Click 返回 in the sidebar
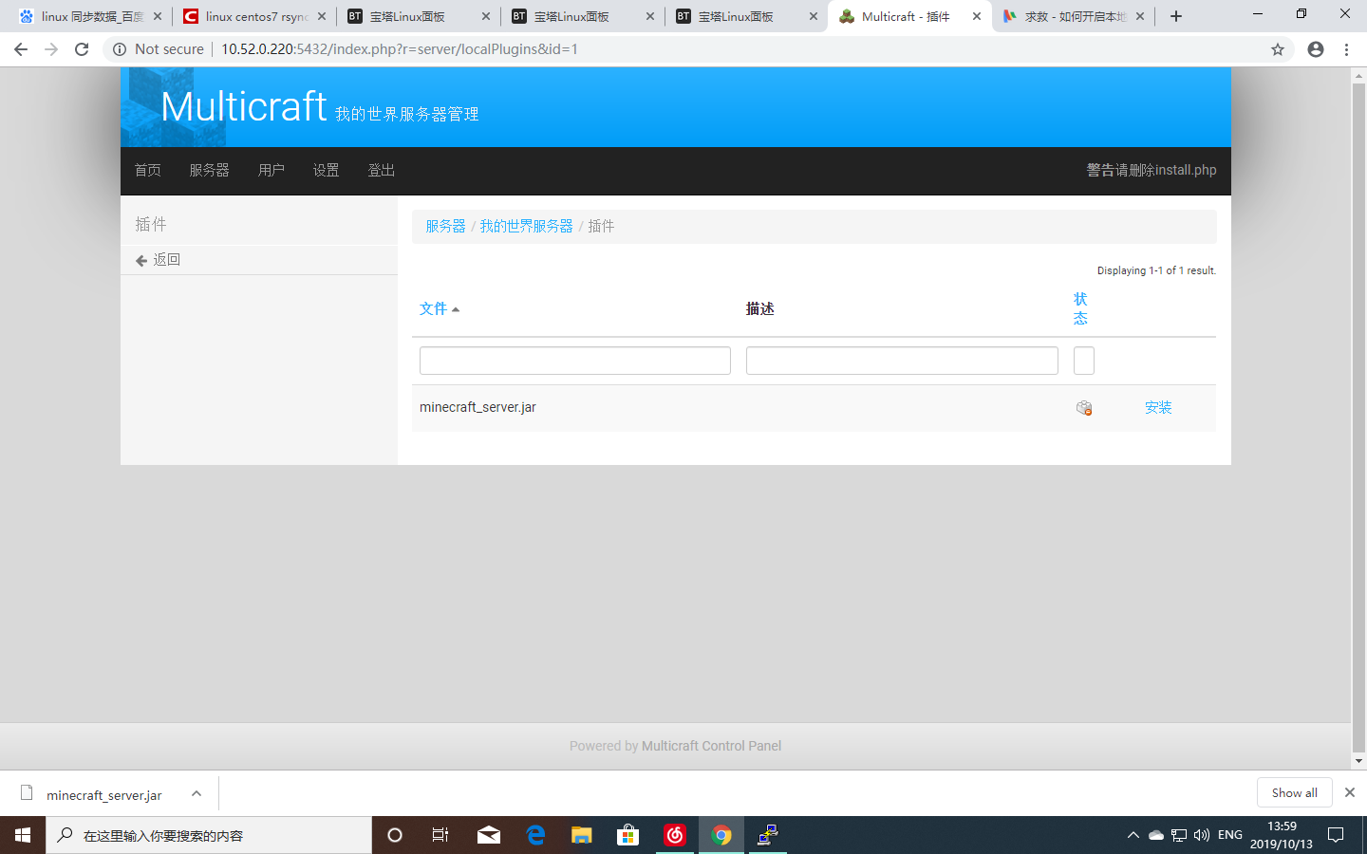Image resolution: width=1367 pixels, height=854 pixels. tap(167, 260)
